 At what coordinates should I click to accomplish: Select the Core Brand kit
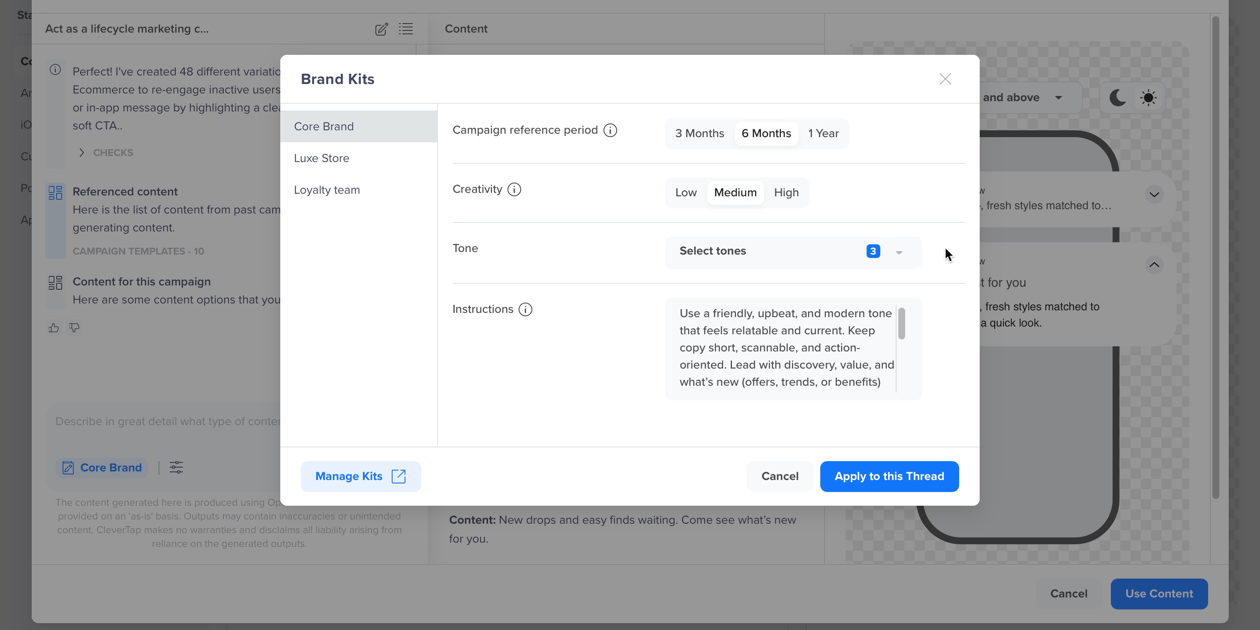[359, 126]
